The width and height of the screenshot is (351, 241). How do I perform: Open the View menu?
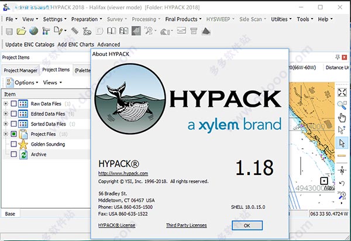point(30,19)
